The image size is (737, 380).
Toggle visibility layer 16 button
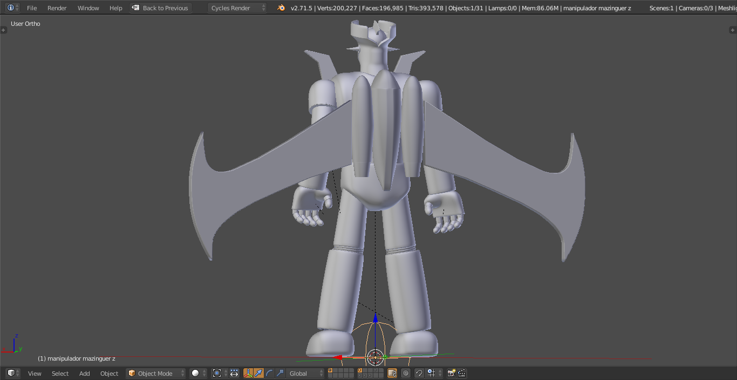click(360, 376)
